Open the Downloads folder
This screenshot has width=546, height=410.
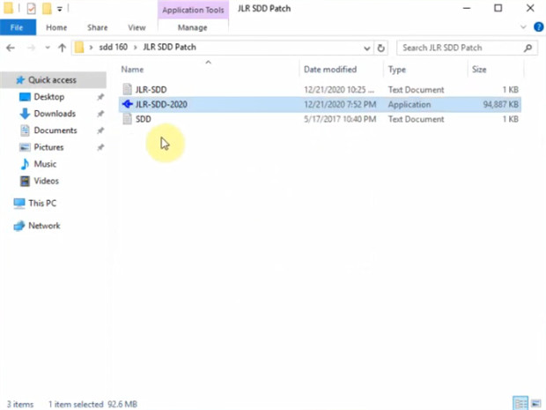coord(55,114)
